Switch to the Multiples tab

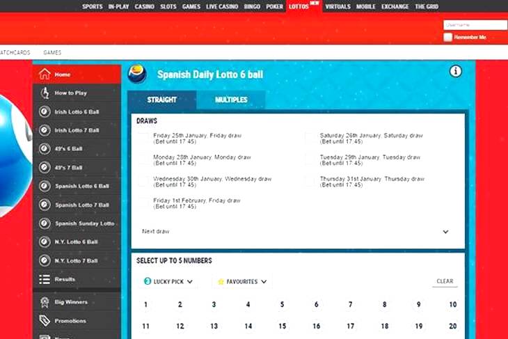(x=231, y=100)
